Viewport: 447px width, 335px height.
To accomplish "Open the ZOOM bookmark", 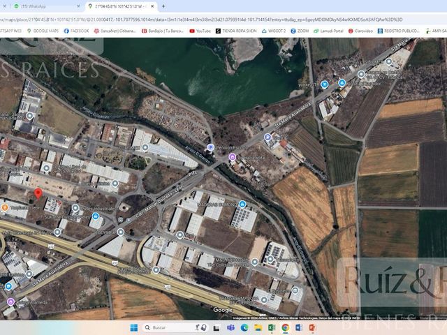I will click(x=300, y=31).
